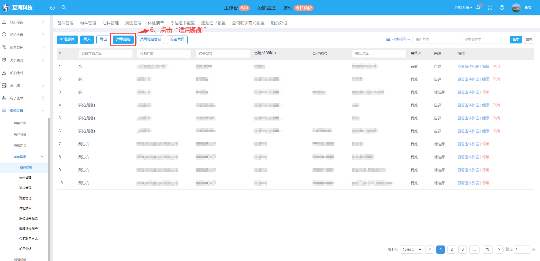Image resolution: width=540 pixels, height=261 pixels.
Task: Click the 船舶检查 checkmark icon
Action: pyautogui.click(x=4, y=34)
